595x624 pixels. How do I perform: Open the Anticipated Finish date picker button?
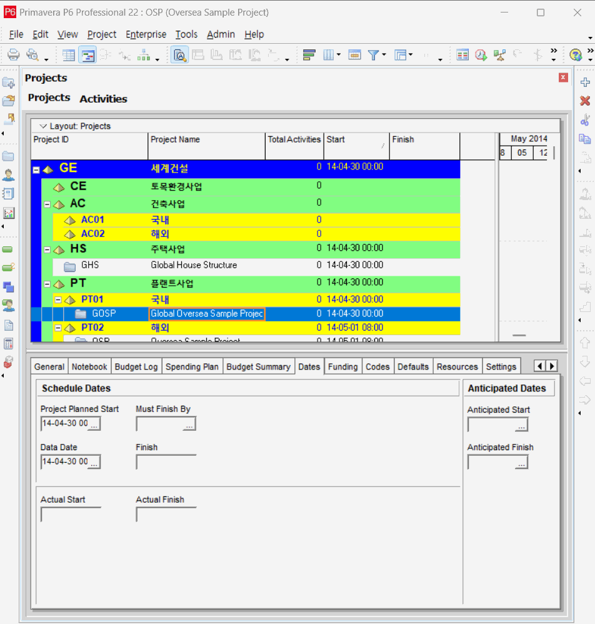[x=521, y=463]
